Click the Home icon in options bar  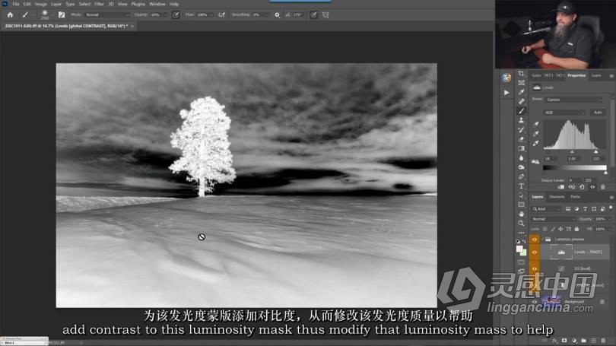tap(10, 14)
